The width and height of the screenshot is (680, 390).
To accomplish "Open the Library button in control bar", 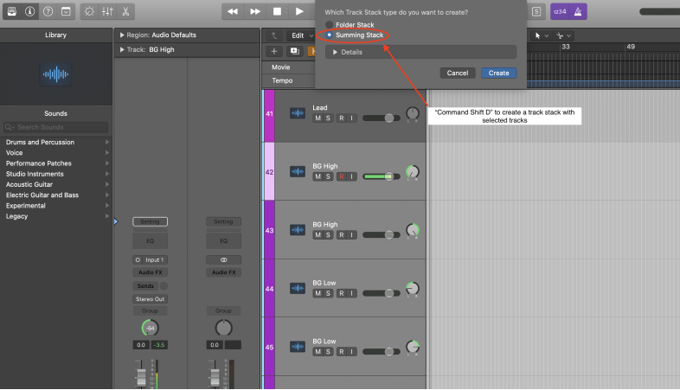I will [12, 12].
